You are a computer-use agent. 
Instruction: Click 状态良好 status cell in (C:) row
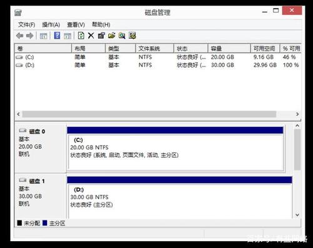click(191, 57)
